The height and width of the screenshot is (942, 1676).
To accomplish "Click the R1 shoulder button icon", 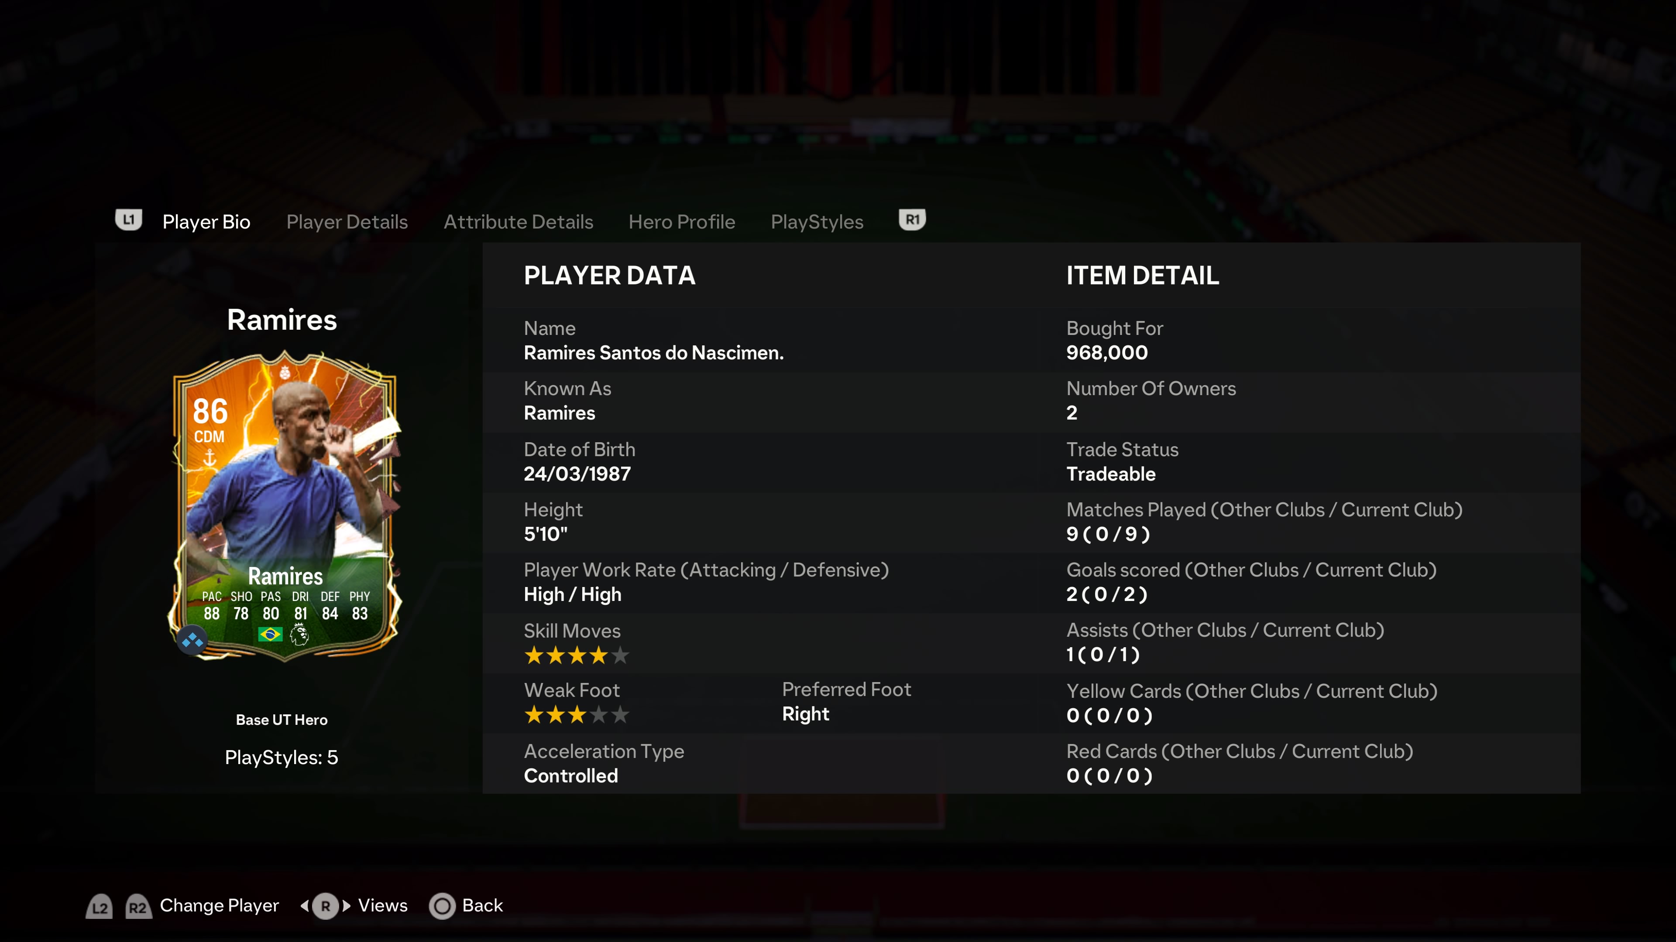I will click(x=912, y=220).
